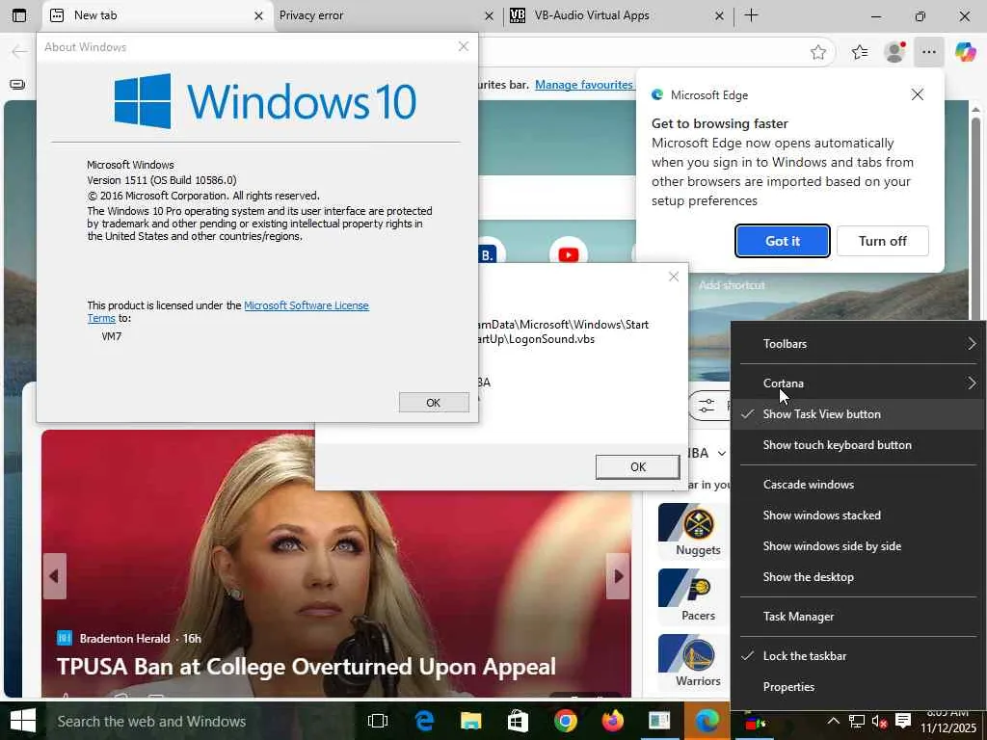Add this page to favourites star
The width and height of the screenshot is (987, 740).
[818, 52]
